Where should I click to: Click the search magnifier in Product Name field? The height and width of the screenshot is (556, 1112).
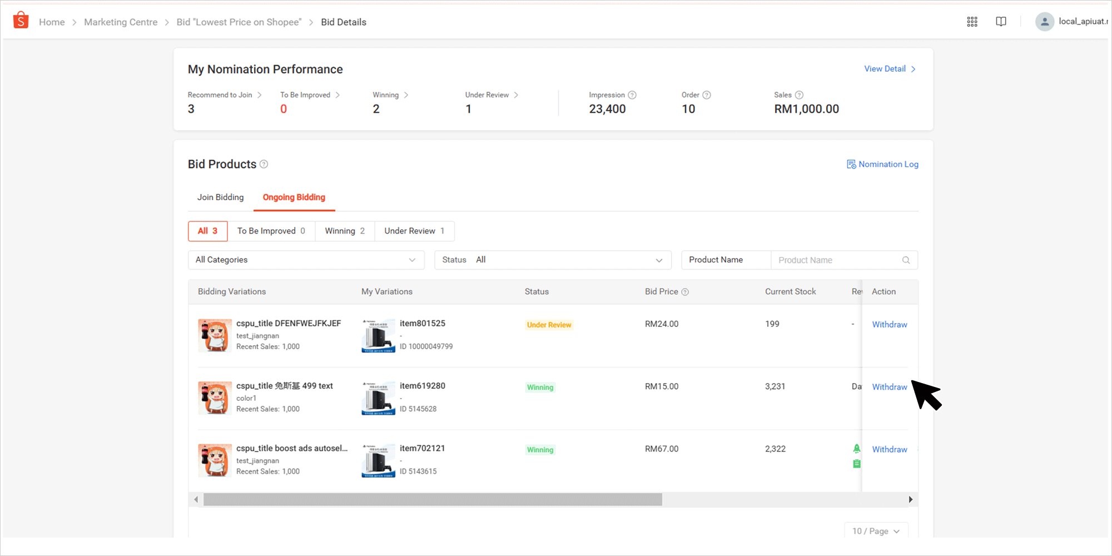(906, 260)
